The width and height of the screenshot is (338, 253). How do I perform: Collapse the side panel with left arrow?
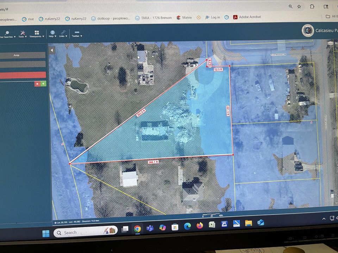[x=52, y=50]
